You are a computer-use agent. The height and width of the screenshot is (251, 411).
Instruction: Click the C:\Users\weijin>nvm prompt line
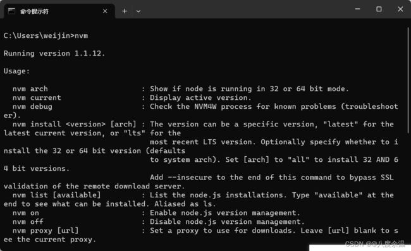46,35
